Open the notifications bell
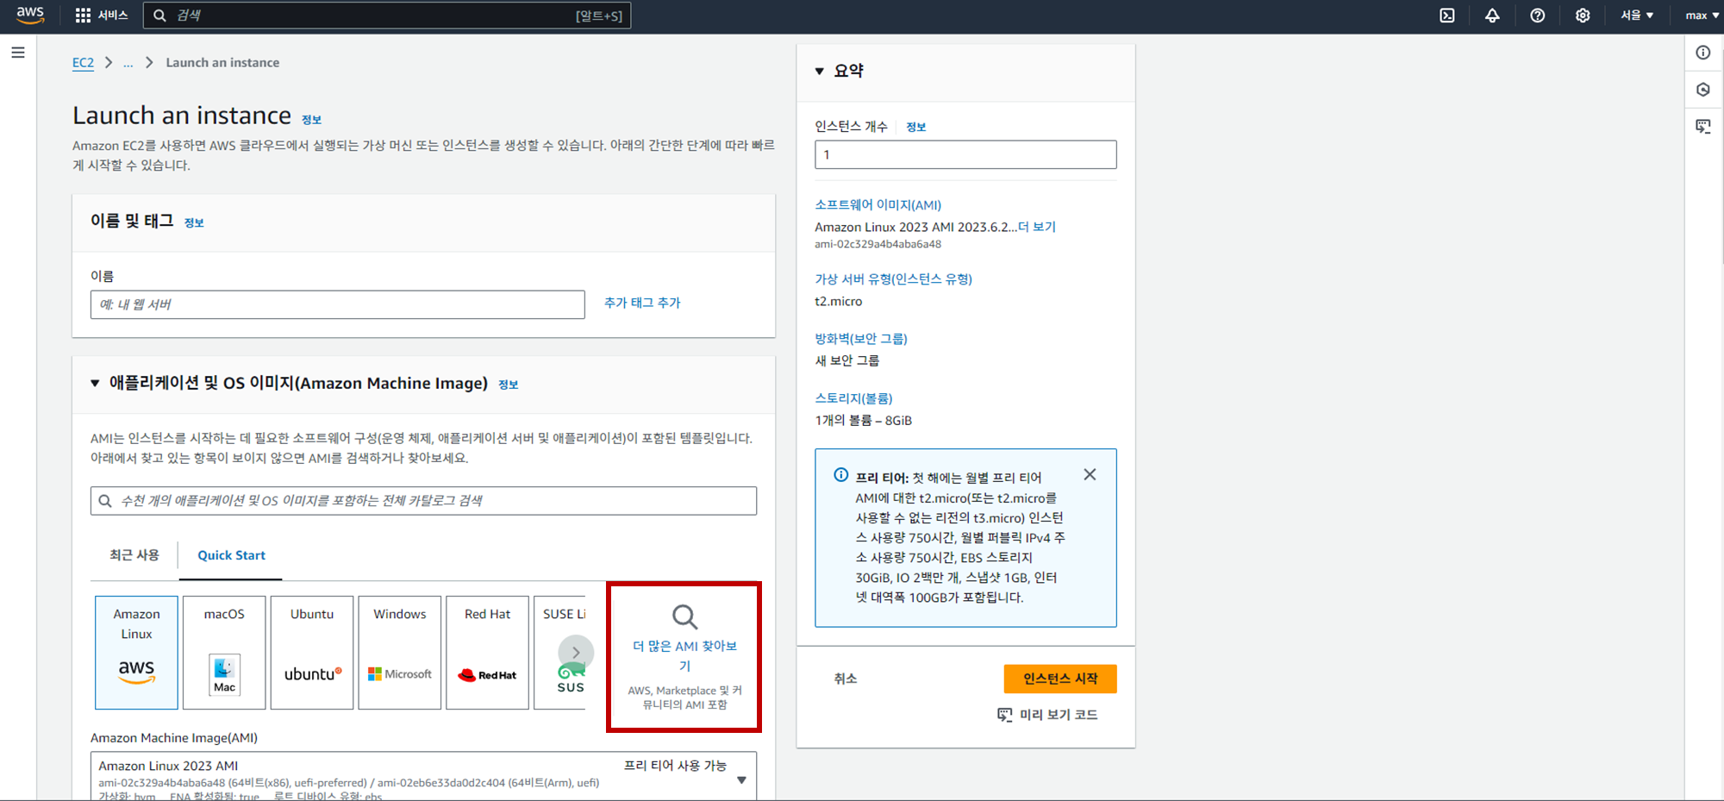Image resolution: width=1724 pixels, height=801 pixels. pyautogui.click(x=1492, y=16)
